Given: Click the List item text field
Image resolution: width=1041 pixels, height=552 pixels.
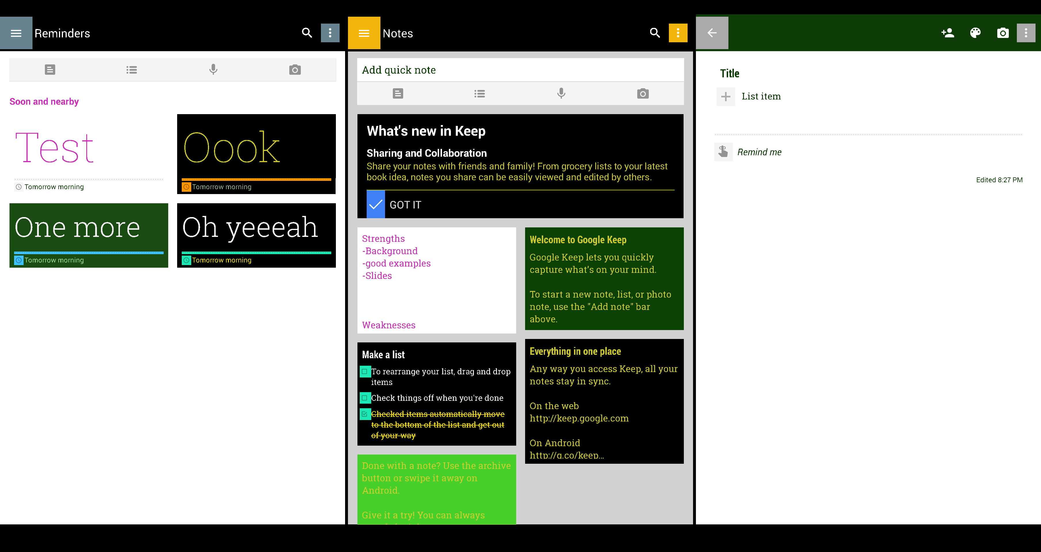Looking at the screenshot, I should click(x=761, y=97).
